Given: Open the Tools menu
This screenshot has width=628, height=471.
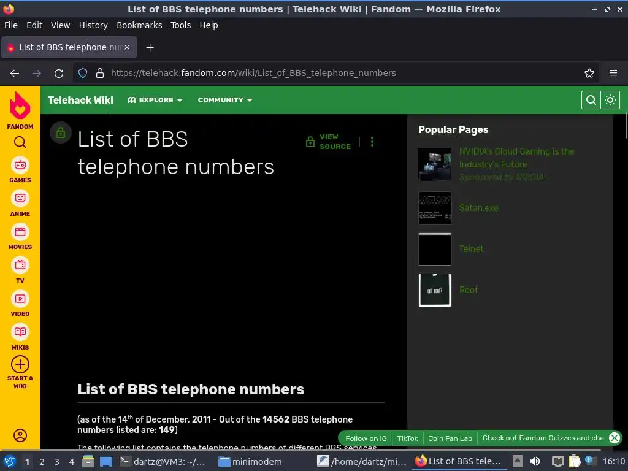Looking at the screenshot, I should pos(181,25).
